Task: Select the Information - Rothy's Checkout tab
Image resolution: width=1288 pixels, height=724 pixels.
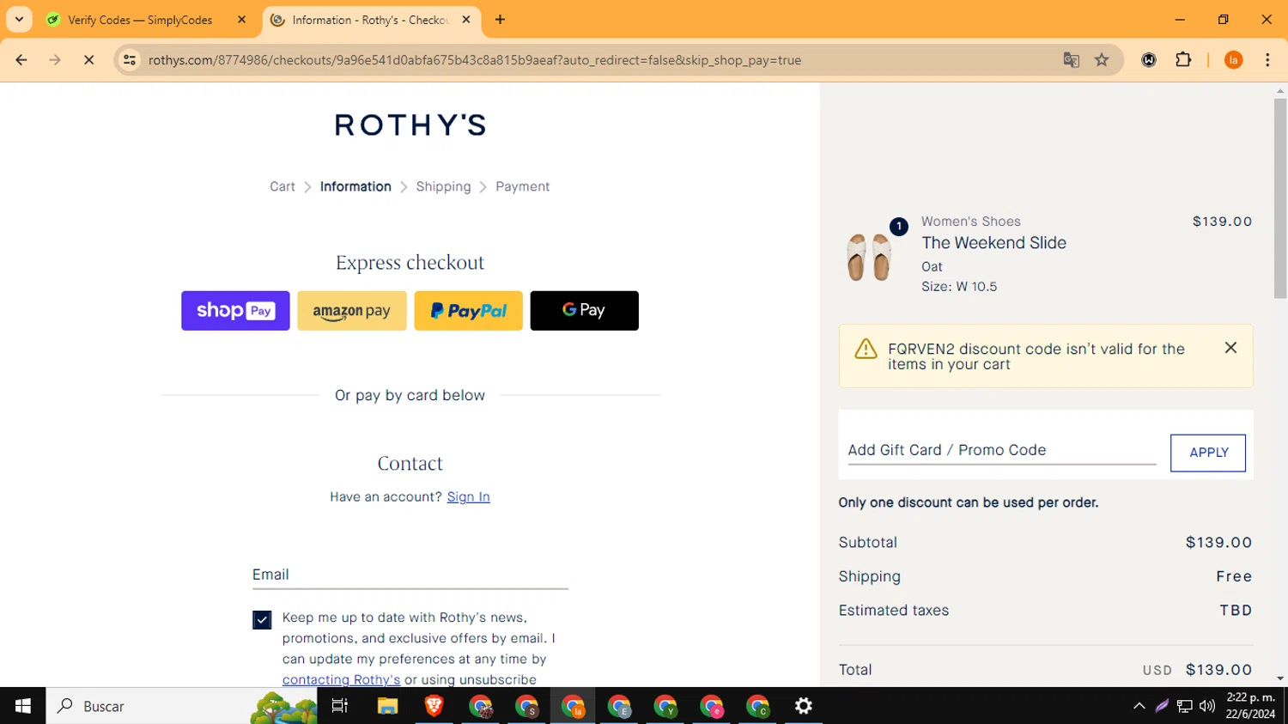Action: coord(371,20)
